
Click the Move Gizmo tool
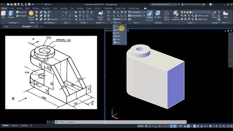click(166, 15)
